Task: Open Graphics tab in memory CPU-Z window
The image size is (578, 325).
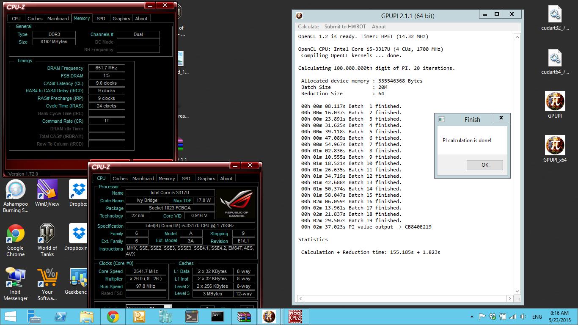Action: pyautogui.click(x=121, y=19)
